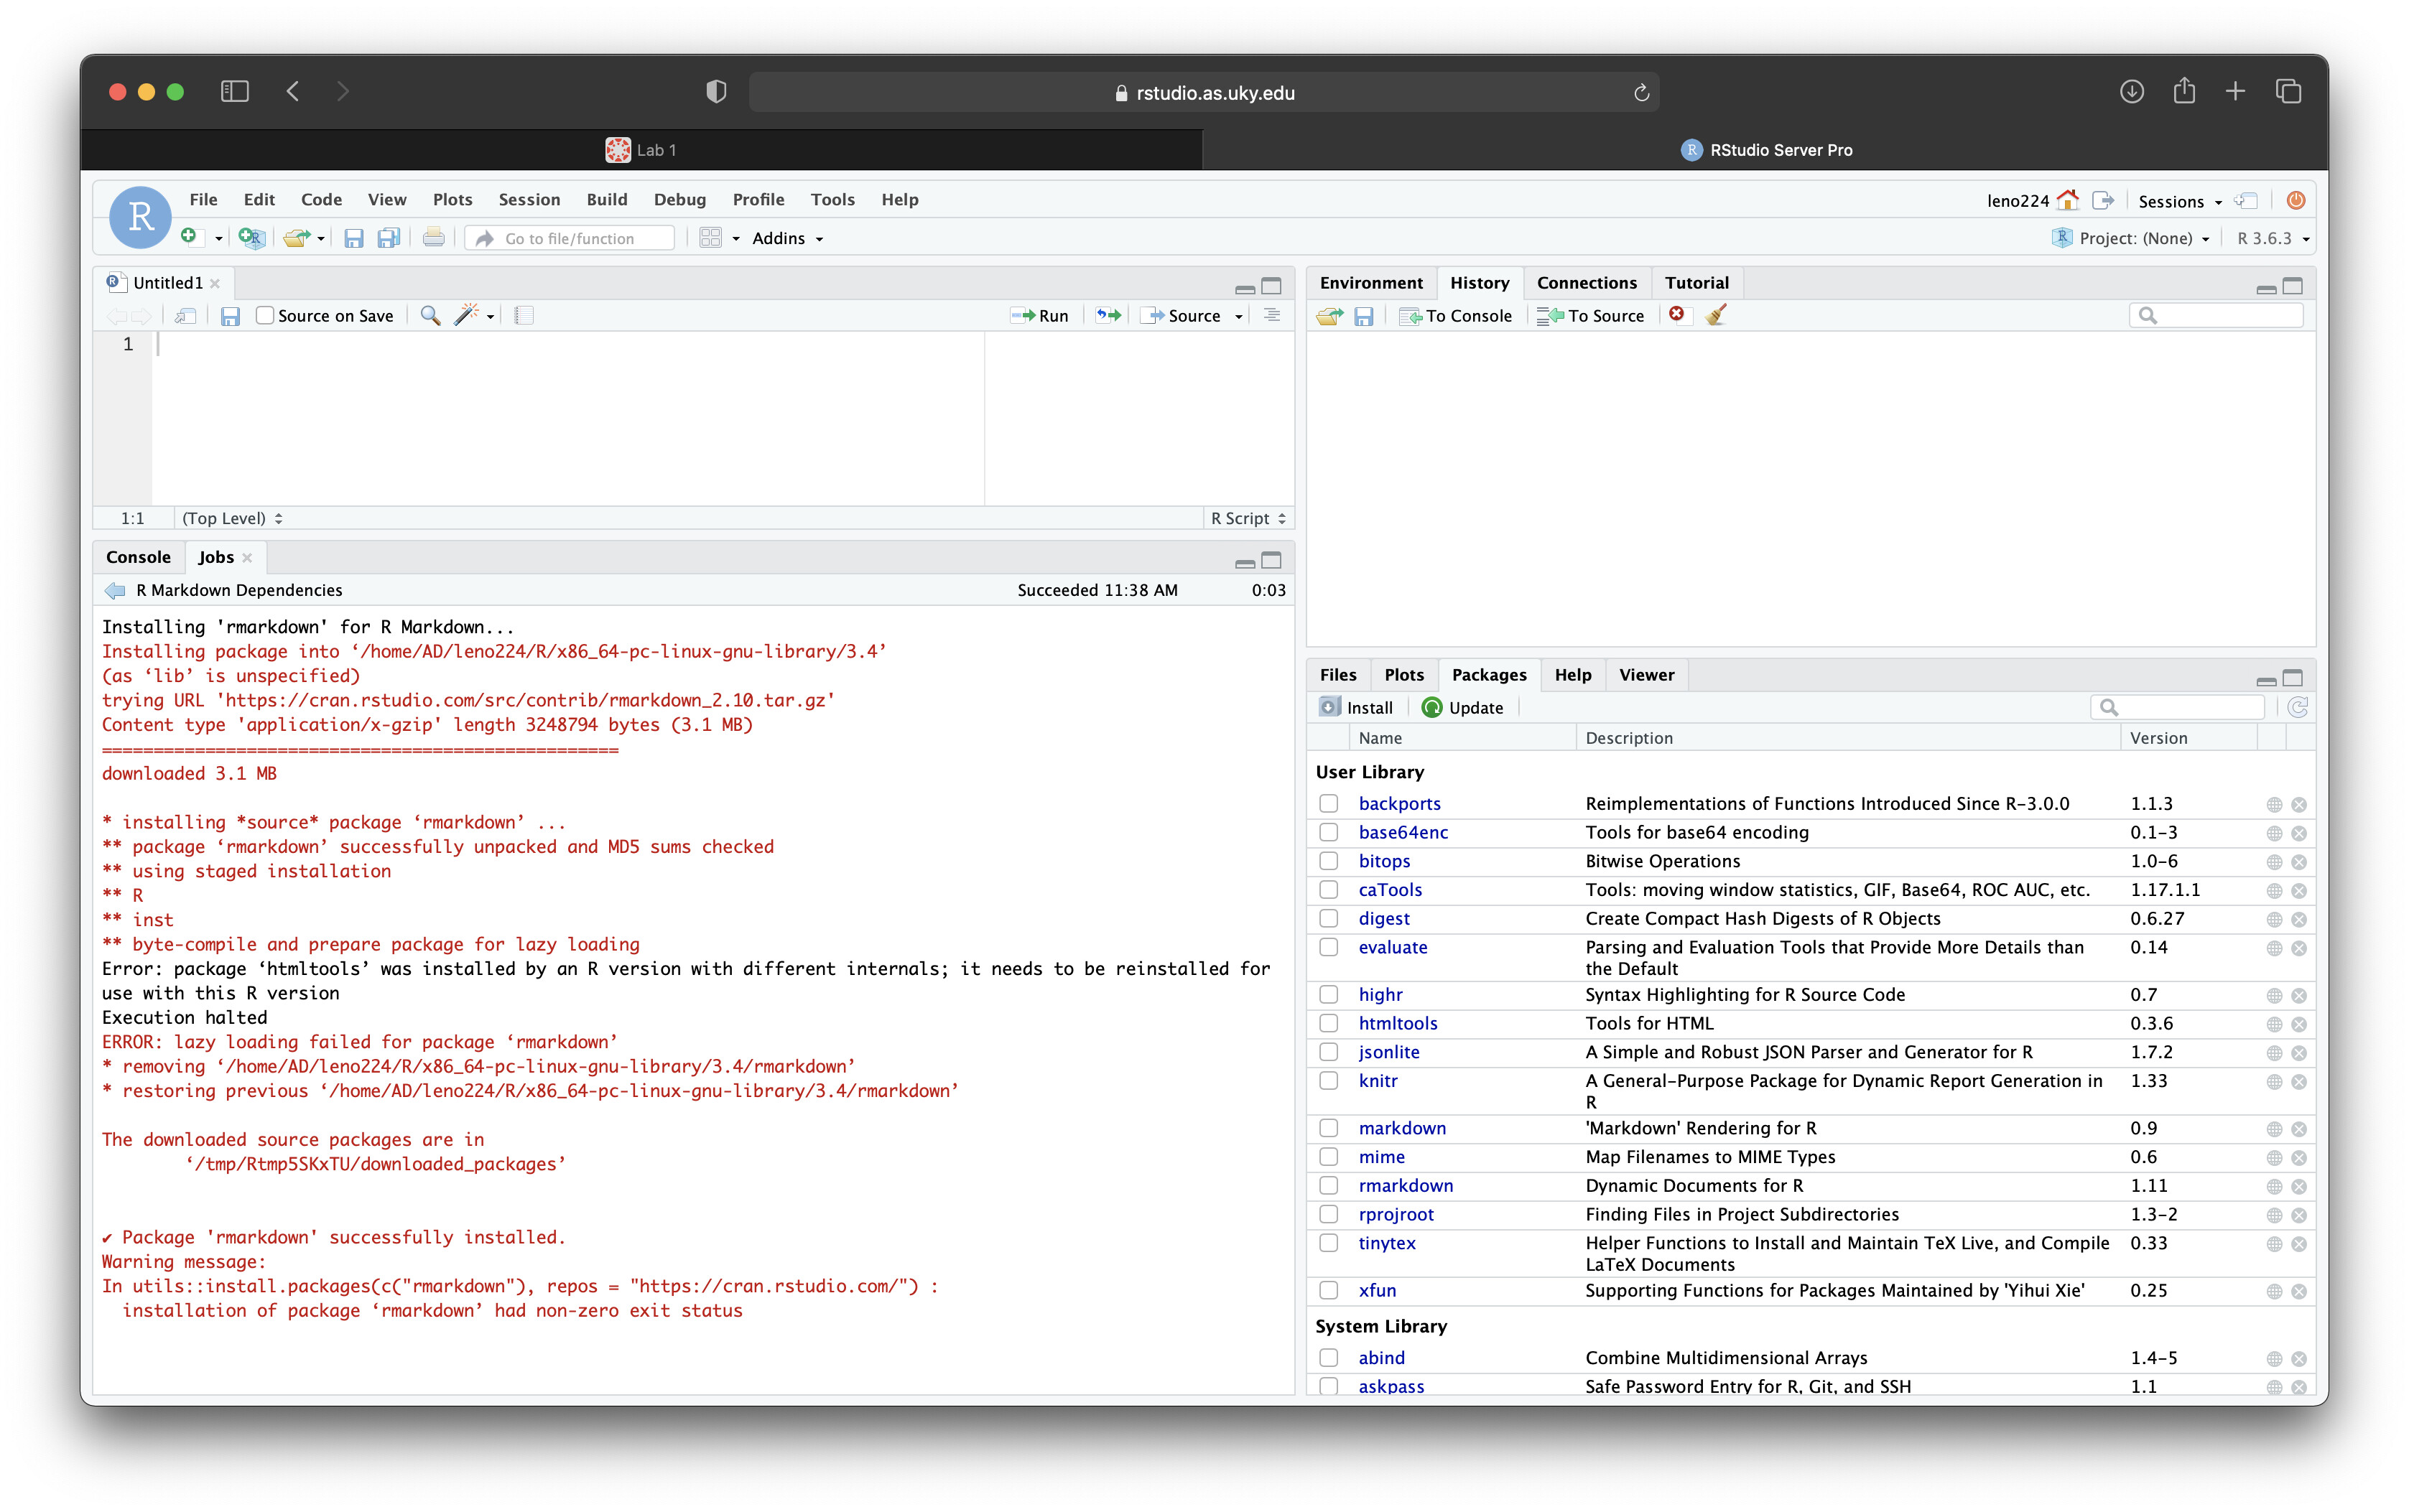
Task: Click the Install packages button
Action: pyautogui.click(x=1355, y=707)
